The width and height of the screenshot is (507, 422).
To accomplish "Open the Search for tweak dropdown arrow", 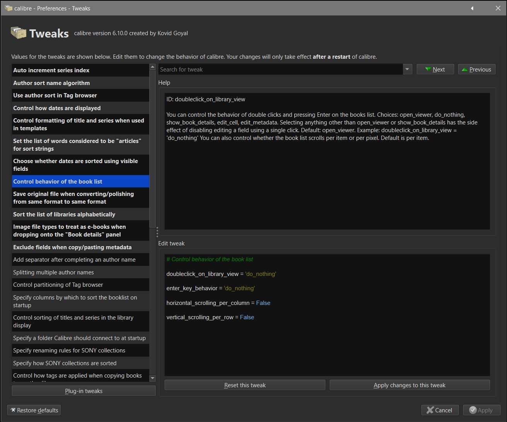I will pos(407,70).
